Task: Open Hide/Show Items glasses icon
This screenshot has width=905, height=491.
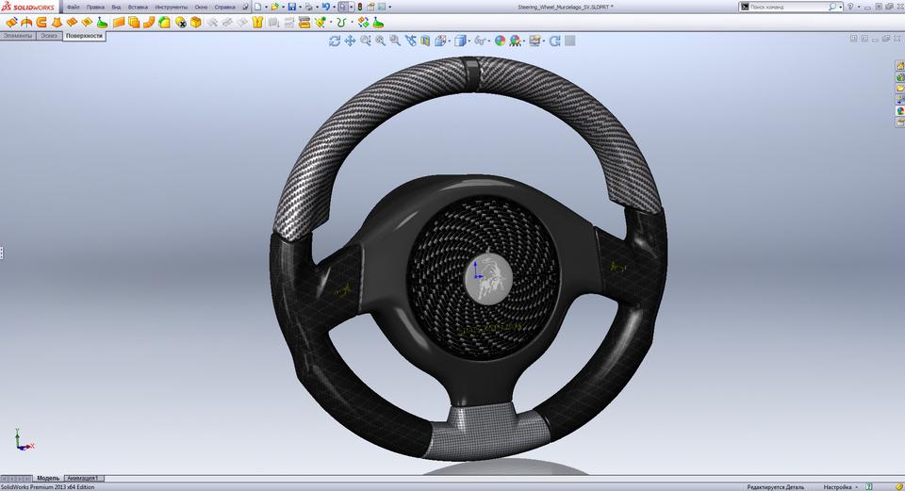Action: (480, 41)
